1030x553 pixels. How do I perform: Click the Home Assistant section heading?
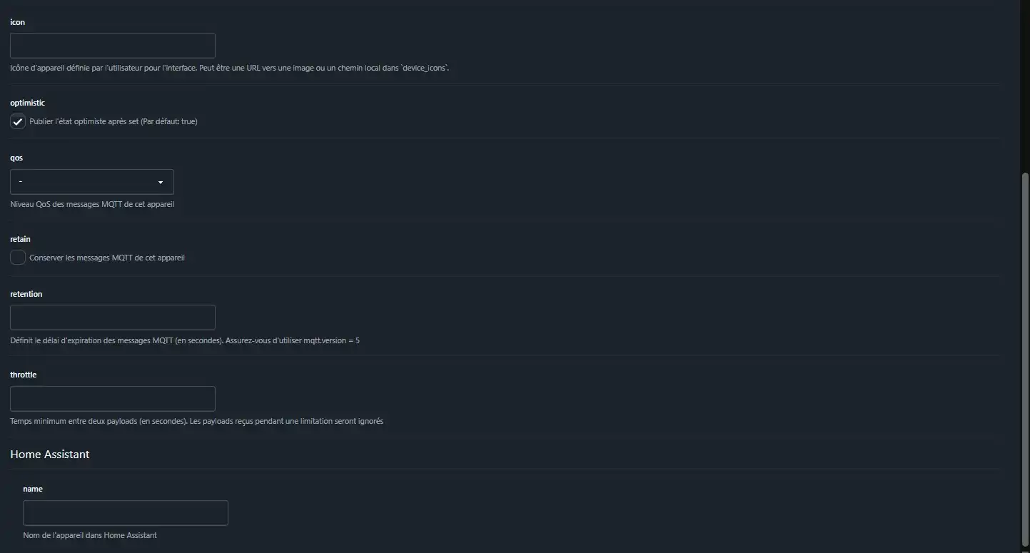pos(50,455)
